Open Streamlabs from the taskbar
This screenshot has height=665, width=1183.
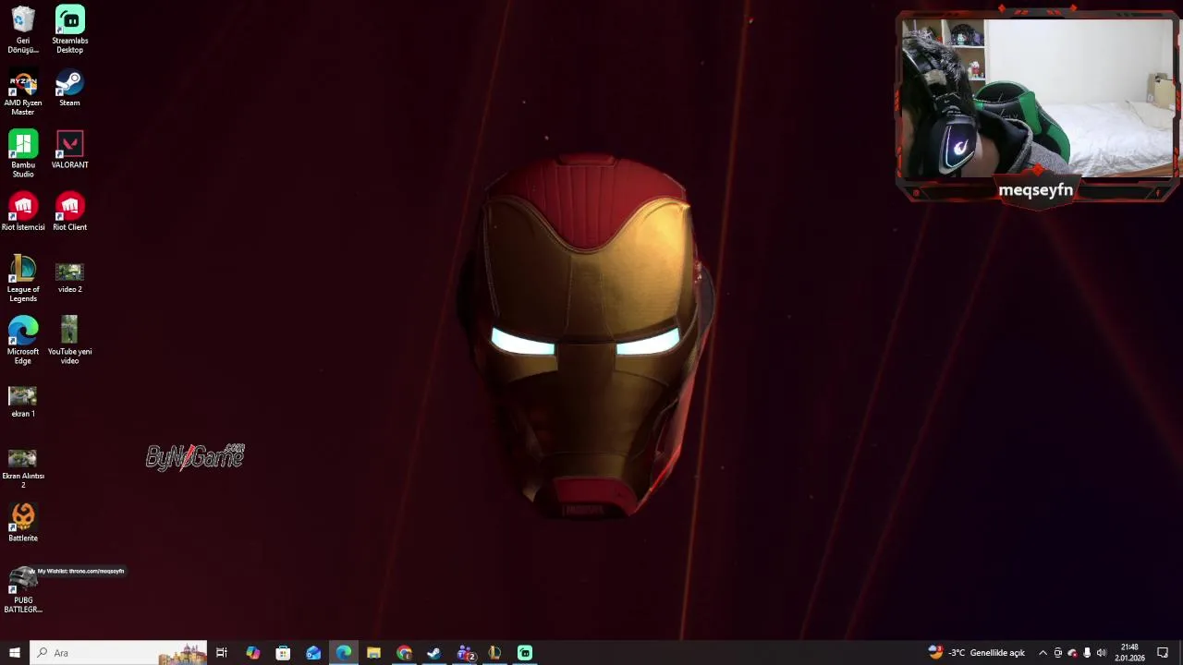point(525,653)
